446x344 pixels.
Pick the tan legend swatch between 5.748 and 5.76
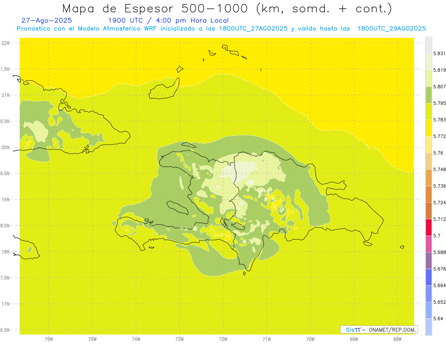(429, 161)
